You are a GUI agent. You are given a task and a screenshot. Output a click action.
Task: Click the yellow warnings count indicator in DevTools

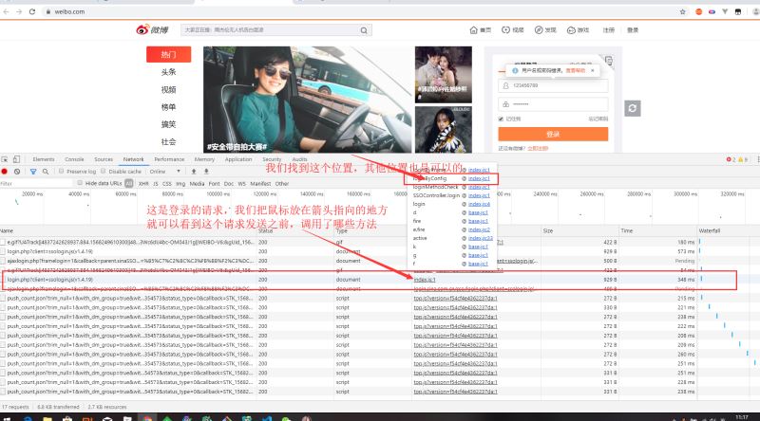pos(743,159)
